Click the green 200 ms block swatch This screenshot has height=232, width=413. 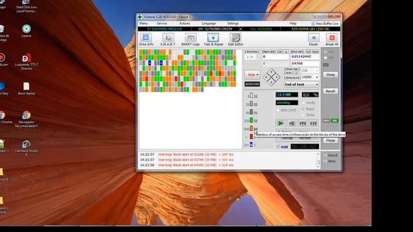coord(251,121)
